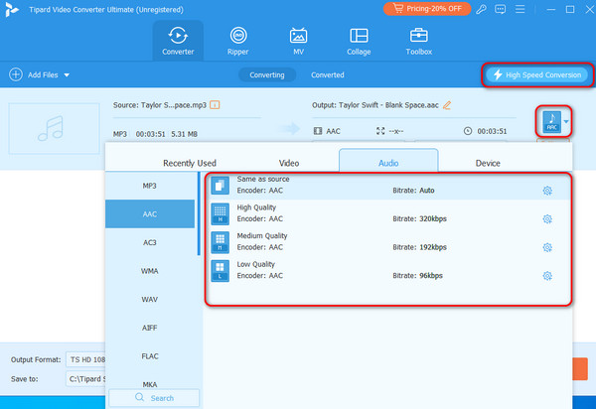This screenshot has height=409, width=596.
Task: Select AC3 format in the list
Action: [150, 242]
